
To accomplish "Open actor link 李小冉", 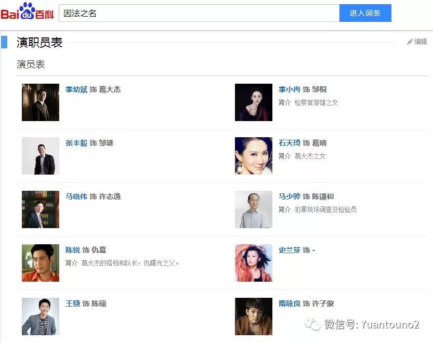I will [x=290, y=89].
